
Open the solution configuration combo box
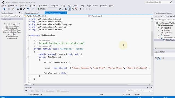52,9
